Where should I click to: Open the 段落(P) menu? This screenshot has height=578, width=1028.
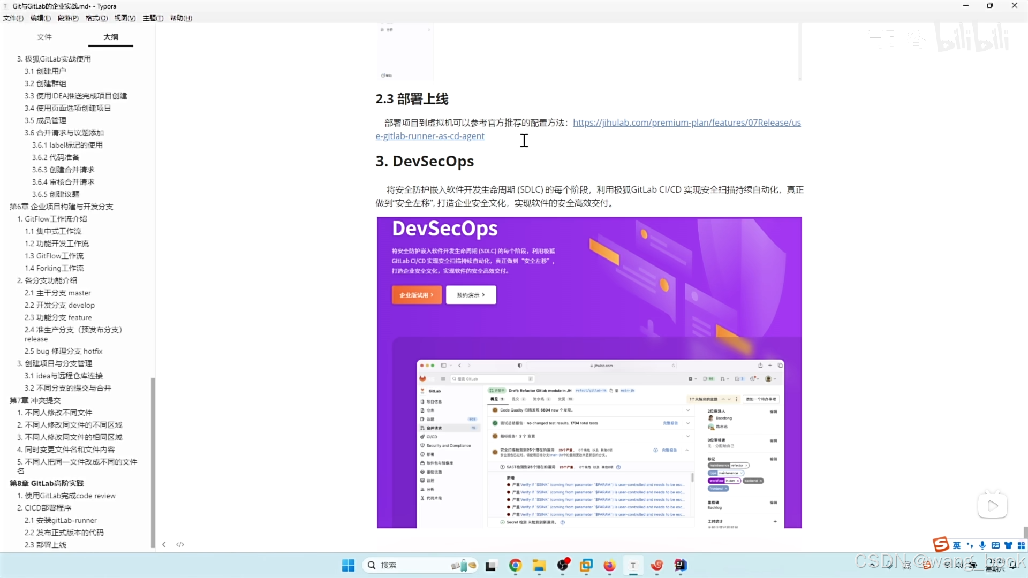coord(68,18)
